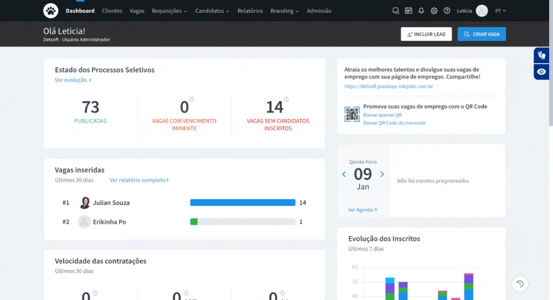This screenshot has height=300, width=553.
Task: Open the Clientes menu item
Action: tap(112, 11)
